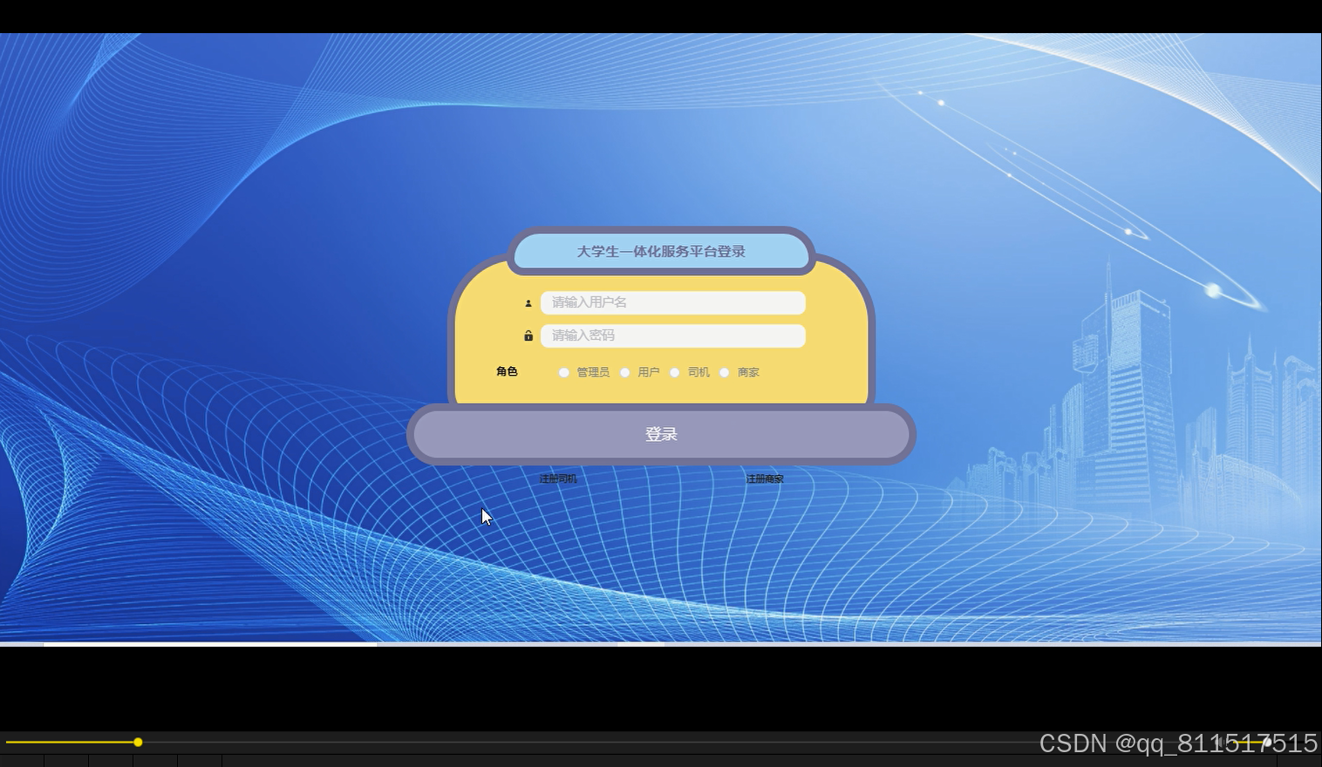Click the user icon beside username field
The image size is (1322, 767).
[x=528, y=303]
